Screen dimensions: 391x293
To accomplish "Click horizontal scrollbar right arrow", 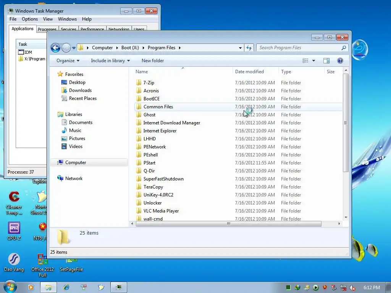I will (339, 224).
